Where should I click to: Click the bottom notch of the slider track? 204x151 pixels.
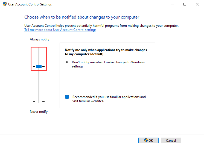pos(39,101)
